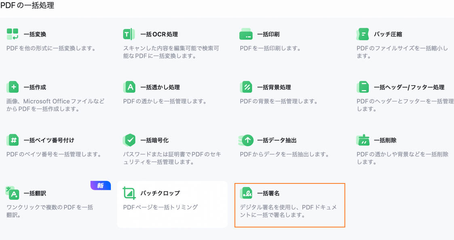Click the 一括暗号化 title label
This screenshot has height=240, width=454.
tap(154, 140)
